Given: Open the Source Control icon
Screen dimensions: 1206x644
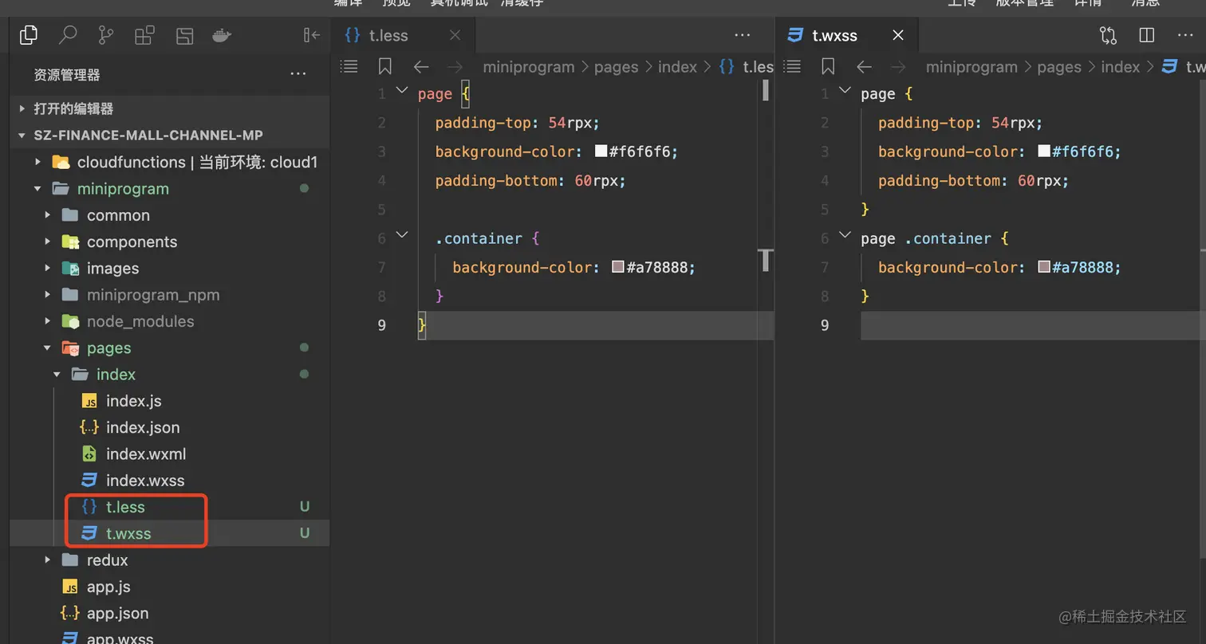Looking at the screenshot, I should (x=106, y=35).
